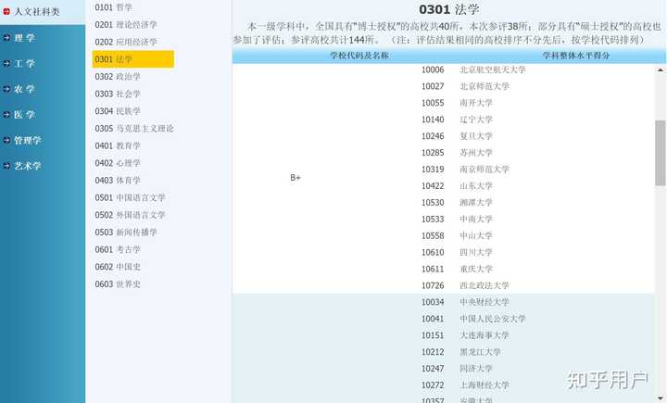Open the 0503 新闻传播学 discipline
Screen dimensions: 667x403
tap(126, 232)
